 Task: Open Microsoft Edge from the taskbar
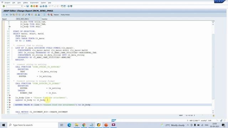click(69, 125)
